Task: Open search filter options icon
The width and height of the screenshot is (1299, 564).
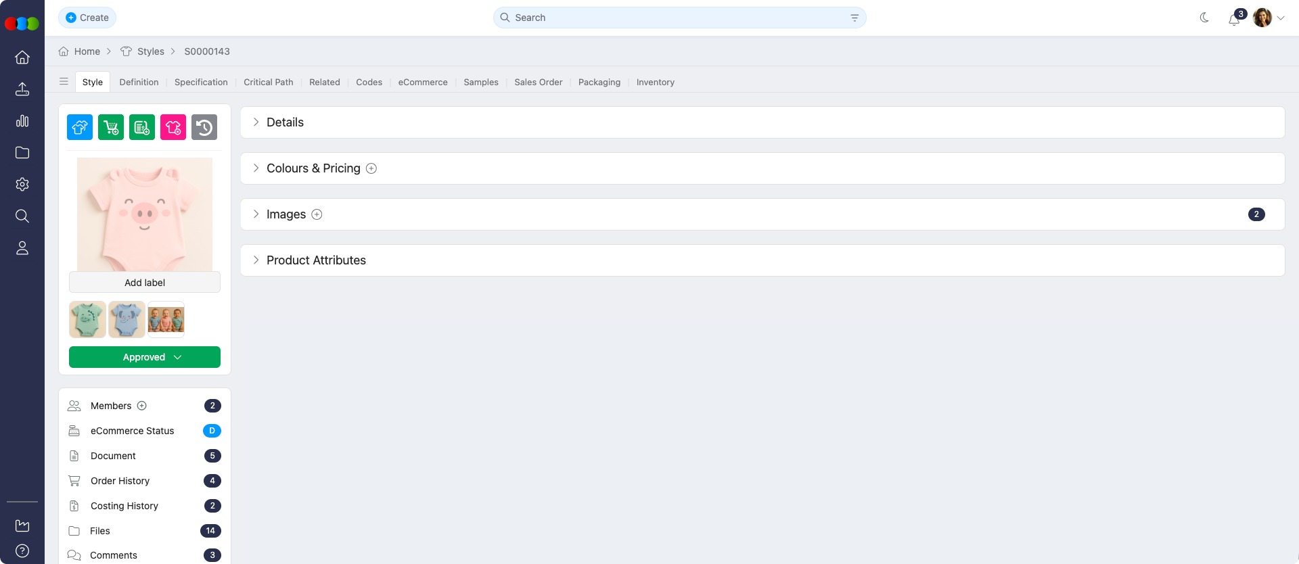Action: click(x=854, y=18)
